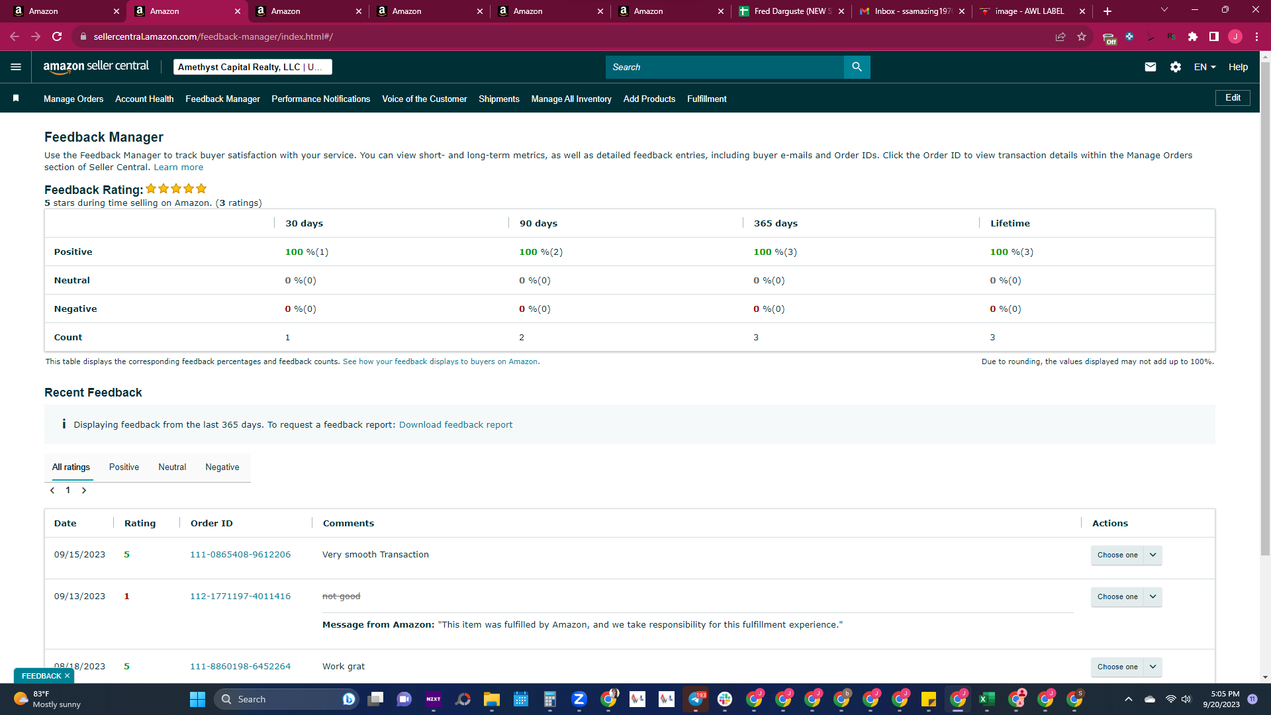Open Manage All Inventory menu item

(571, 99)
